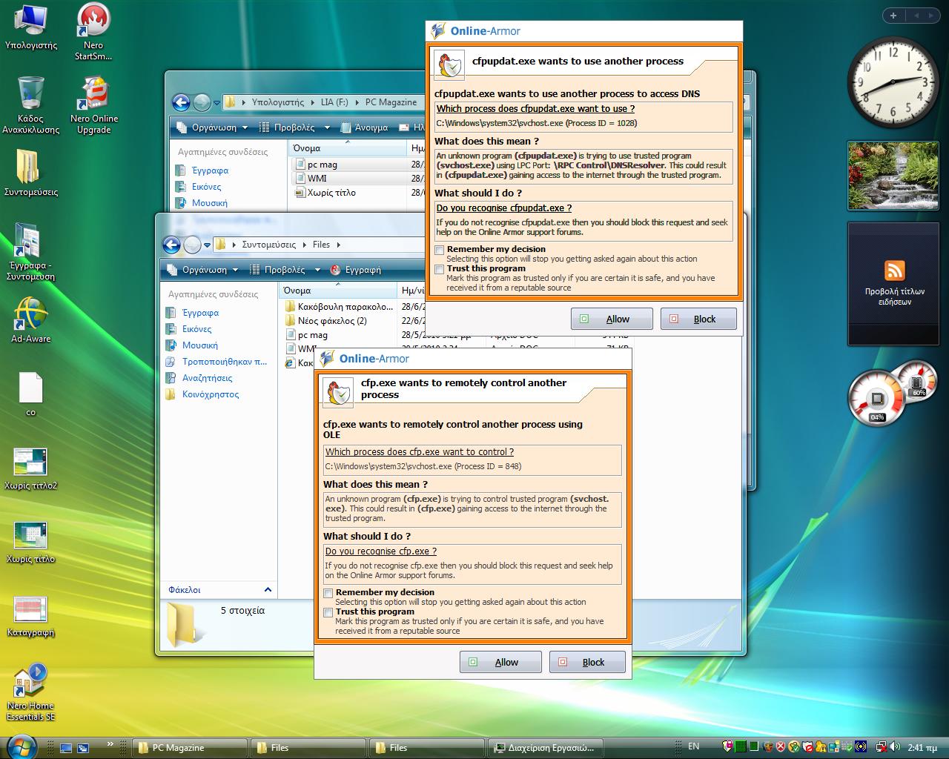Click the Άνοιγμα item in the PC Magazine toolbar
Screen dimensions: 949x759
(365, 127)
